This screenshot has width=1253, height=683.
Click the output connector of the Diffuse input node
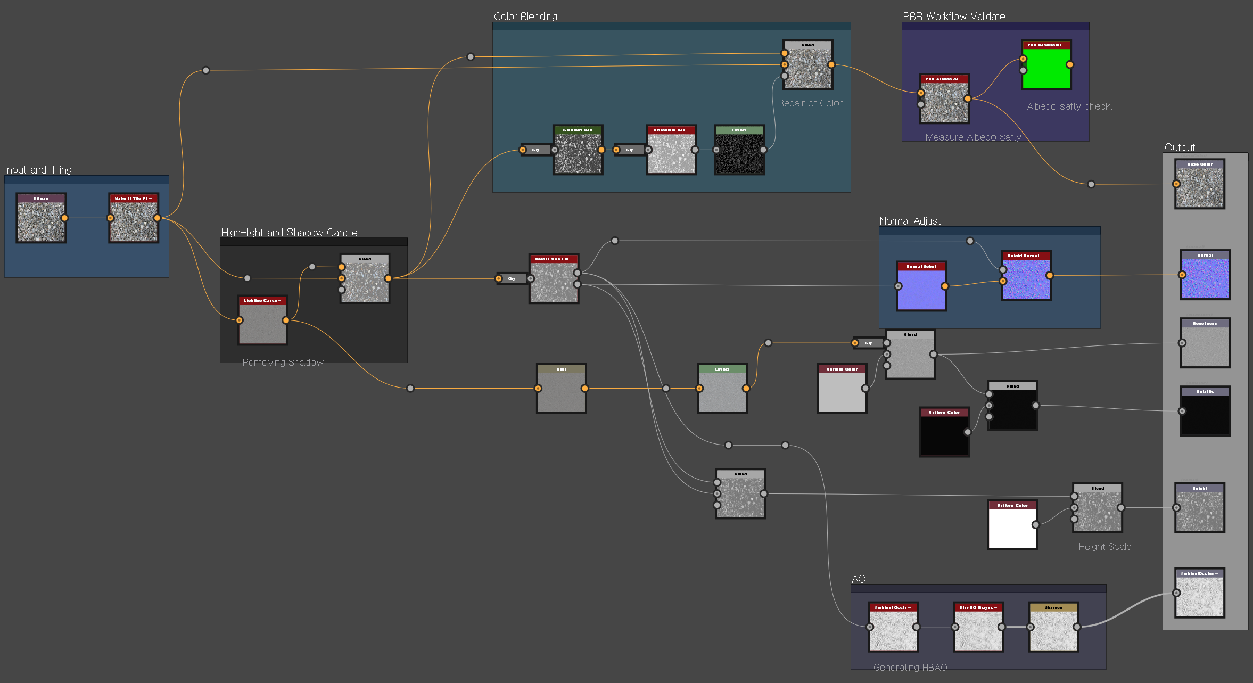pos(64,218)
